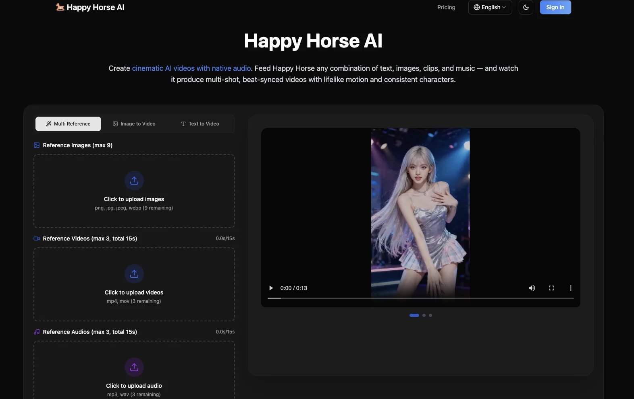Image resolution: width=634 pixels, height=399 pixels.
Task: Click the 'Click to upload images' label
Action: (134, 199)
